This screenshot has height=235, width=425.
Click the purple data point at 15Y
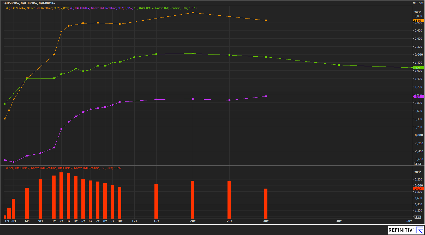coord(156,99)
